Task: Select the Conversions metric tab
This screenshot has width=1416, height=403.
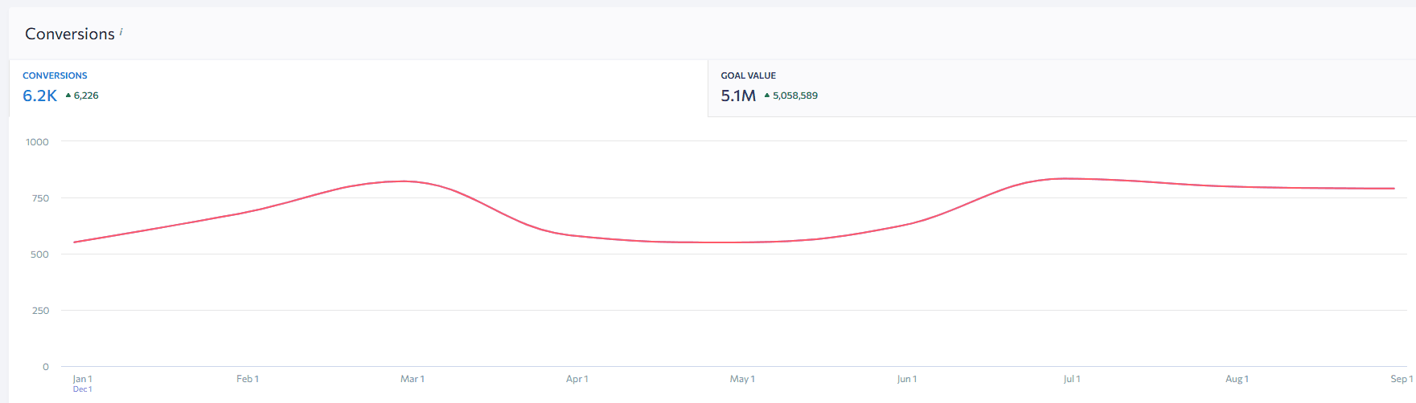Action: (x=358, y=88)
